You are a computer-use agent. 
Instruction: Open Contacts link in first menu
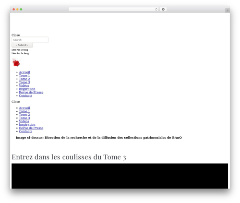[x=25, y=96]
